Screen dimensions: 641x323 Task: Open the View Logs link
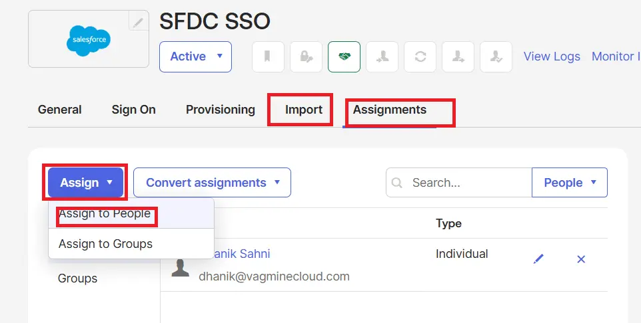(552, 56)
